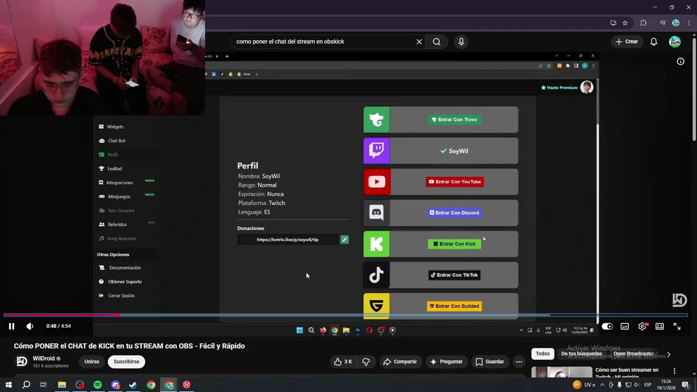
Task: Click the Suscribirse button
Action: (x=126, y=362)
